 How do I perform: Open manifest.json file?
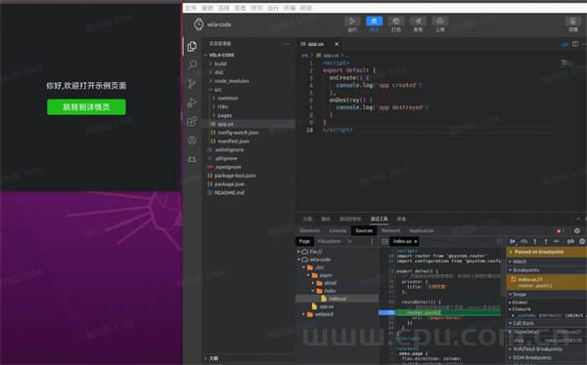pyautogui.click(x=248, y=141)
